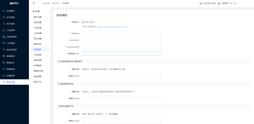The width and height of the screenshot is (254, 124).
Task: Click 系统设置 in the breadcrumb
Action: (x=46, y=3)
